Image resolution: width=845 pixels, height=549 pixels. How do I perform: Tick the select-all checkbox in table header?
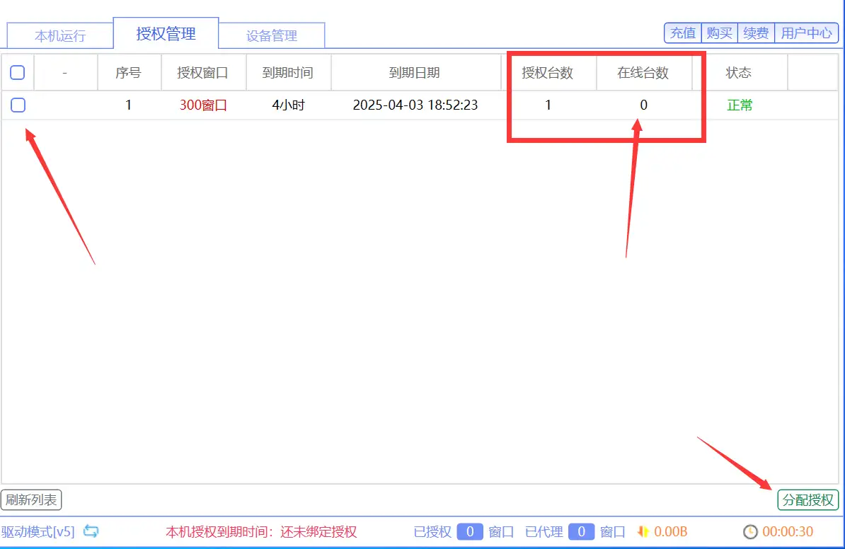pos(18,72)
